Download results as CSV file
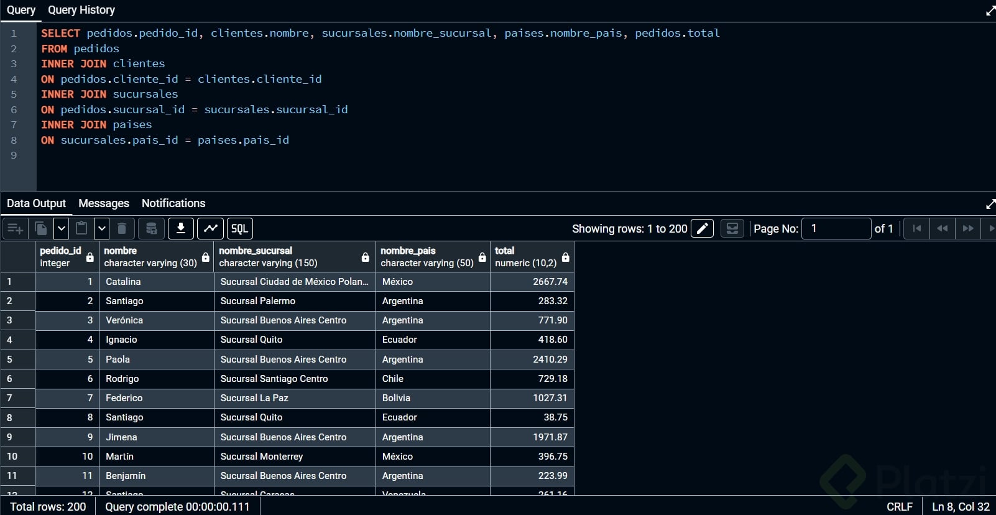 181,229
